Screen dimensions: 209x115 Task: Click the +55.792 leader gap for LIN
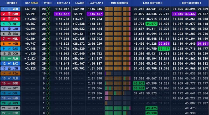point(79,68)
